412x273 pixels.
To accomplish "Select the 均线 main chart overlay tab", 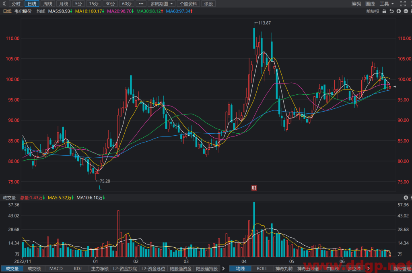I will pos(240,269).
